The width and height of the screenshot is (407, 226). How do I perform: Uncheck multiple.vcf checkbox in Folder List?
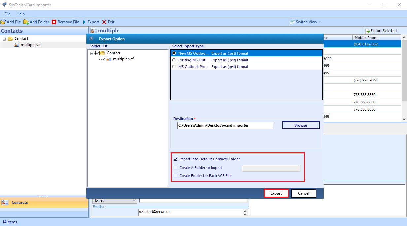pyautogui.click(x=104, y=59)
